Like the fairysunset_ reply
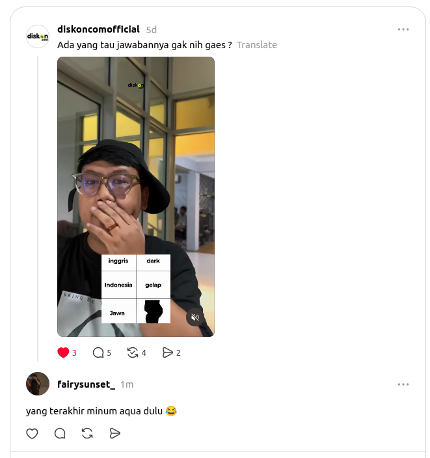 [32, 433]
